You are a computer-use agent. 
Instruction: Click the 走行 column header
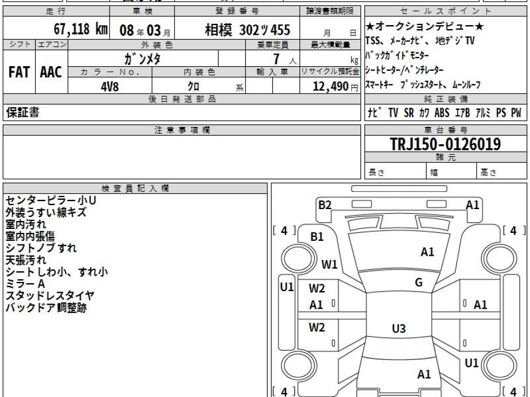[56, 11]
